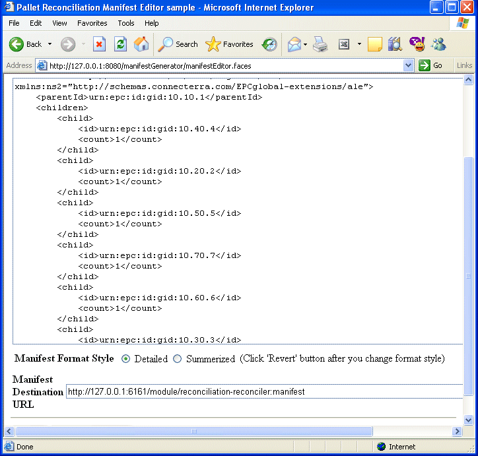The height and width of the screenshot is (456, 478).
Task: Stop page loading with red X icon
Action: (100, 44)
